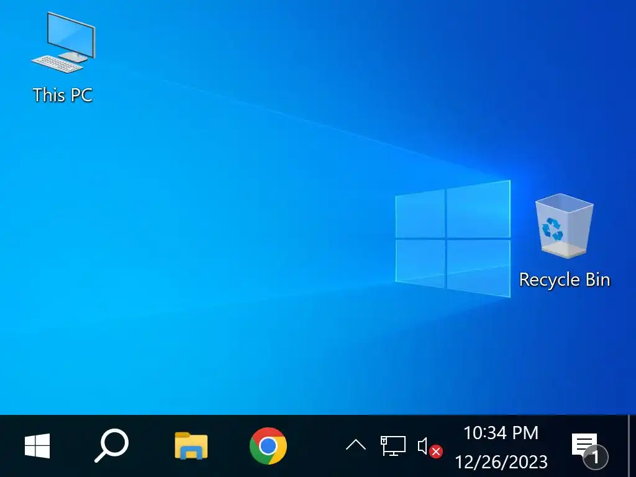The image size is (636, 477).
Task: Launch File Explorer from the taskbar
Action: coord(191,446)
